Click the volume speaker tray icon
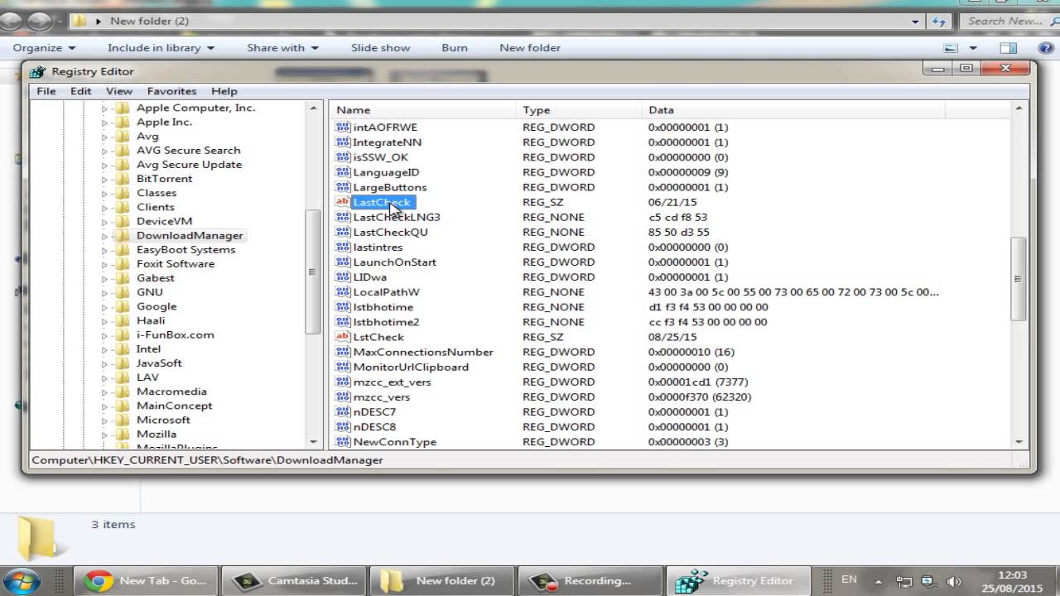This screenshot has width=1060, height=596. click(x=954, y=582)
